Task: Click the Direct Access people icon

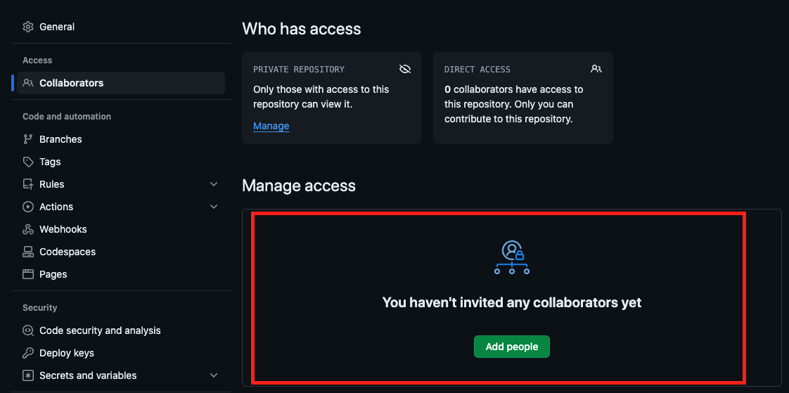Action: (x=596, y=69)
